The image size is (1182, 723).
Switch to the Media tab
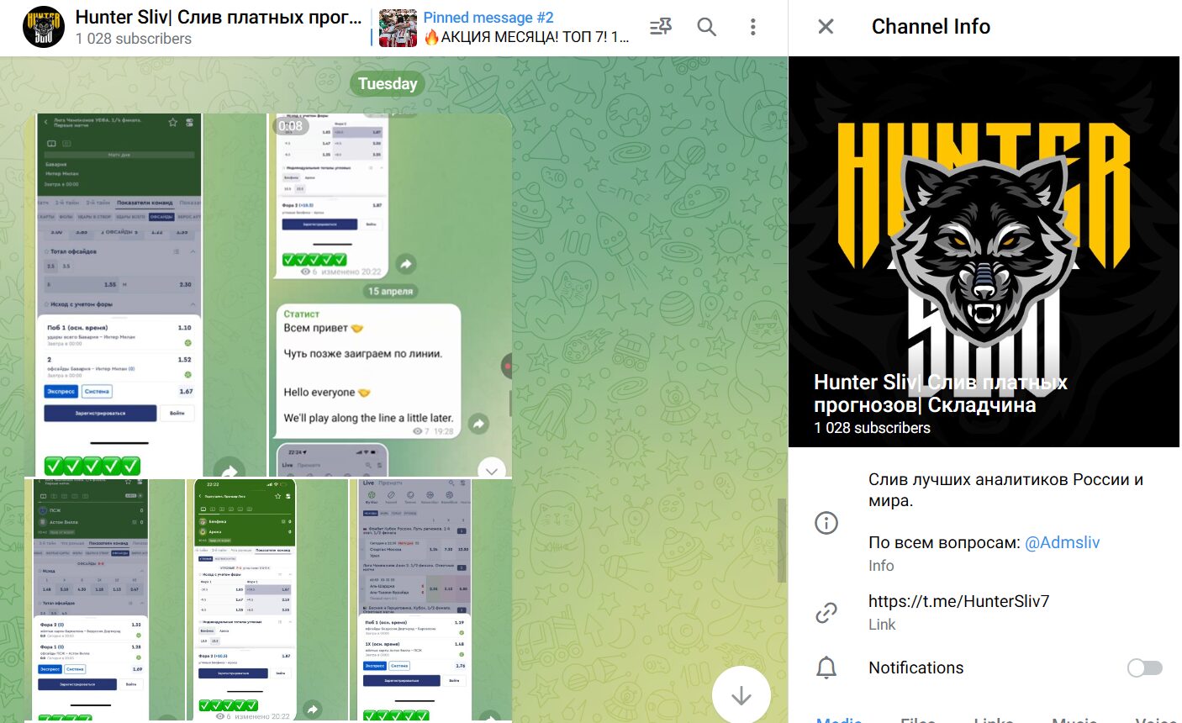(x=839, y=719)
